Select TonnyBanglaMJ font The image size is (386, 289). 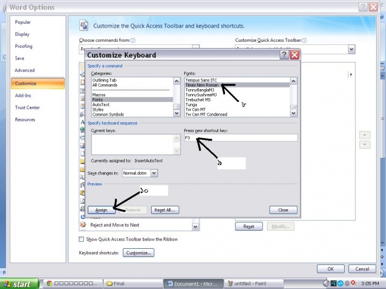(237, 90)
